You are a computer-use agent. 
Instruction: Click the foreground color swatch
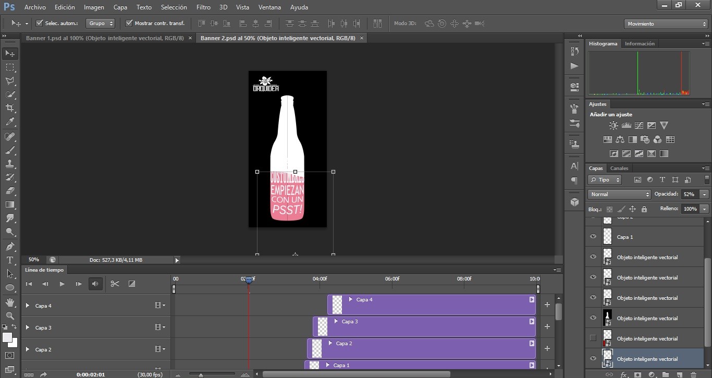click(7, 338)
